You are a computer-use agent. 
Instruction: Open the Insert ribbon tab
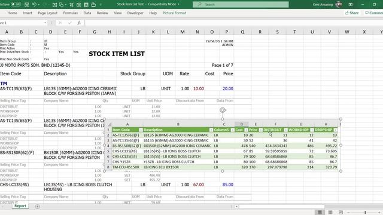28,13
